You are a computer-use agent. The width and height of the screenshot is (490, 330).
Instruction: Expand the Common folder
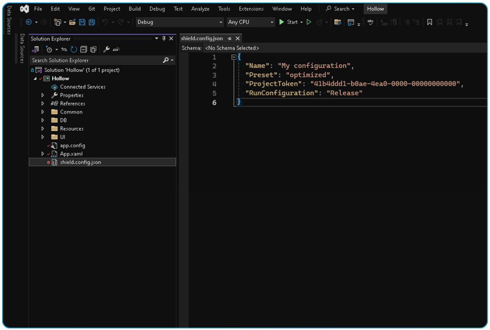pyautogui.click(x=43, y=112)
